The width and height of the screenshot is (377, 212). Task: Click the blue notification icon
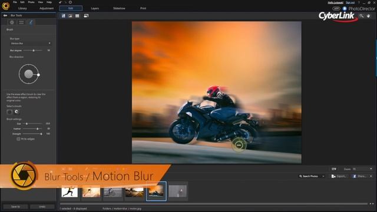click(x=345, y=8)
